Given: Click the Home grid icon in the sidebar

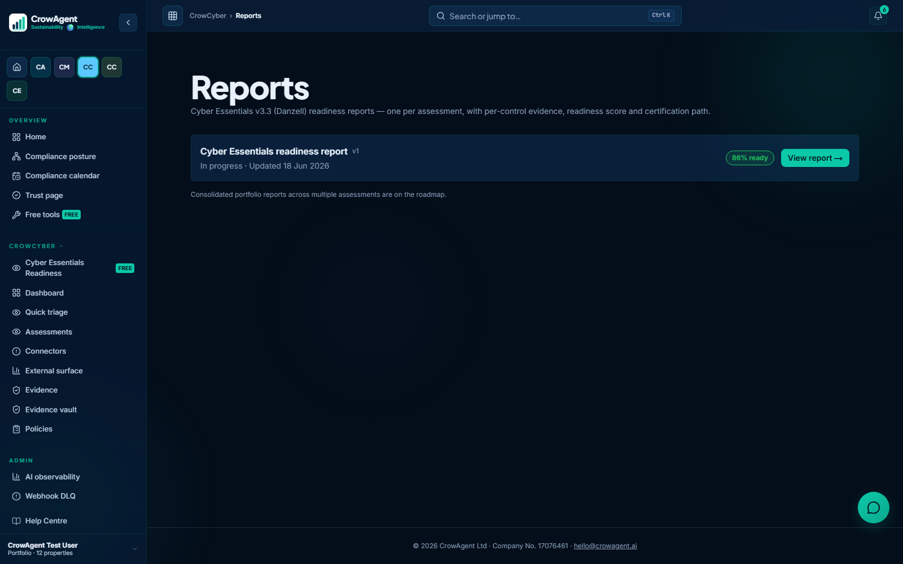Looking at the screenshot, I should pos(16,137).
